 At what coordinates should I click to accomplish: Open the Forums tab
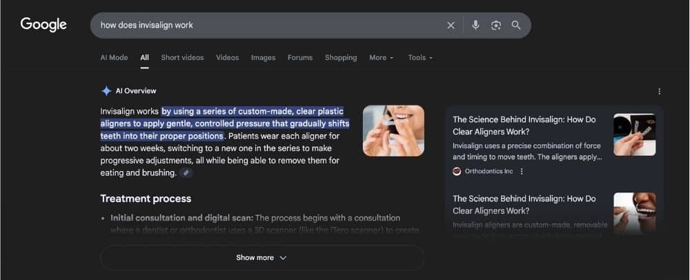pos(300,57)
